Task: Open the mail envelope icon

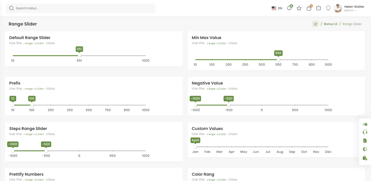Action: (x=319, y=8)
